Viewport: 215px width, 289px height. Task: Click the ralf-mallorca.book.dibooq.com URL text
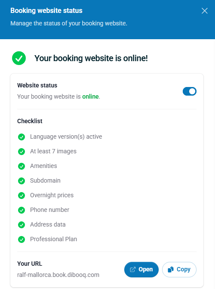pyautogui.click(x=58, y=275)
